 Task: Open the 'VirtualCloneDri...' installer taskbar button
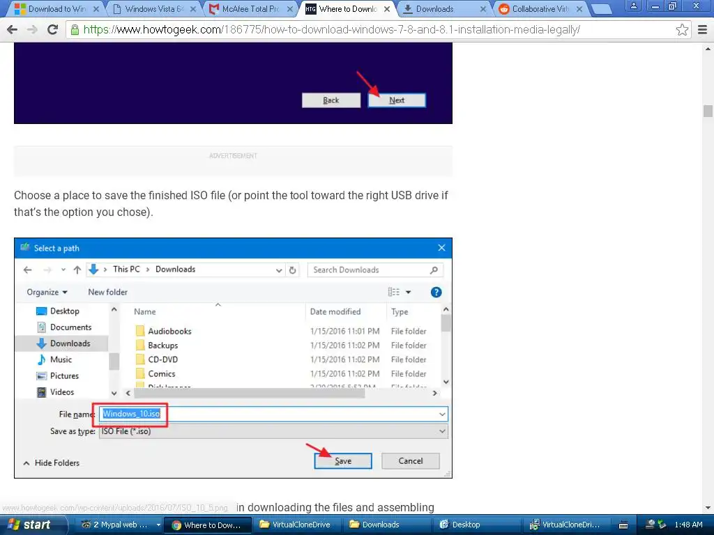coord(567,525)
